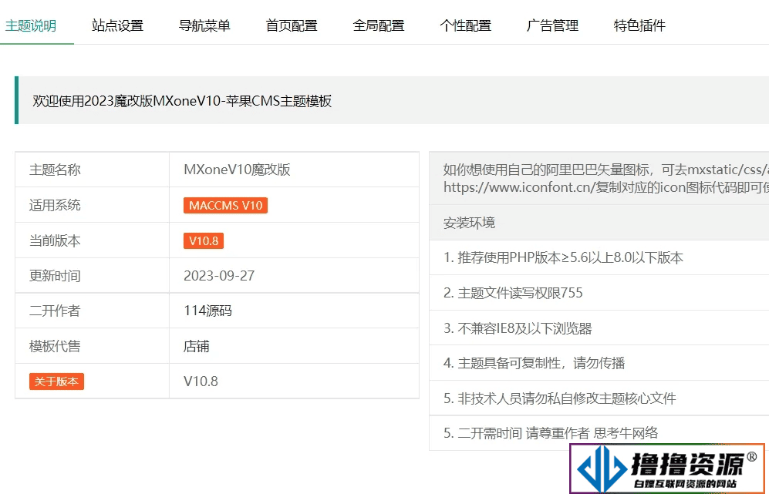The height and width of the screenshot is (494, 769).
Task: Select the MXoneV10魔改版 value
Action: pos(238,170)
